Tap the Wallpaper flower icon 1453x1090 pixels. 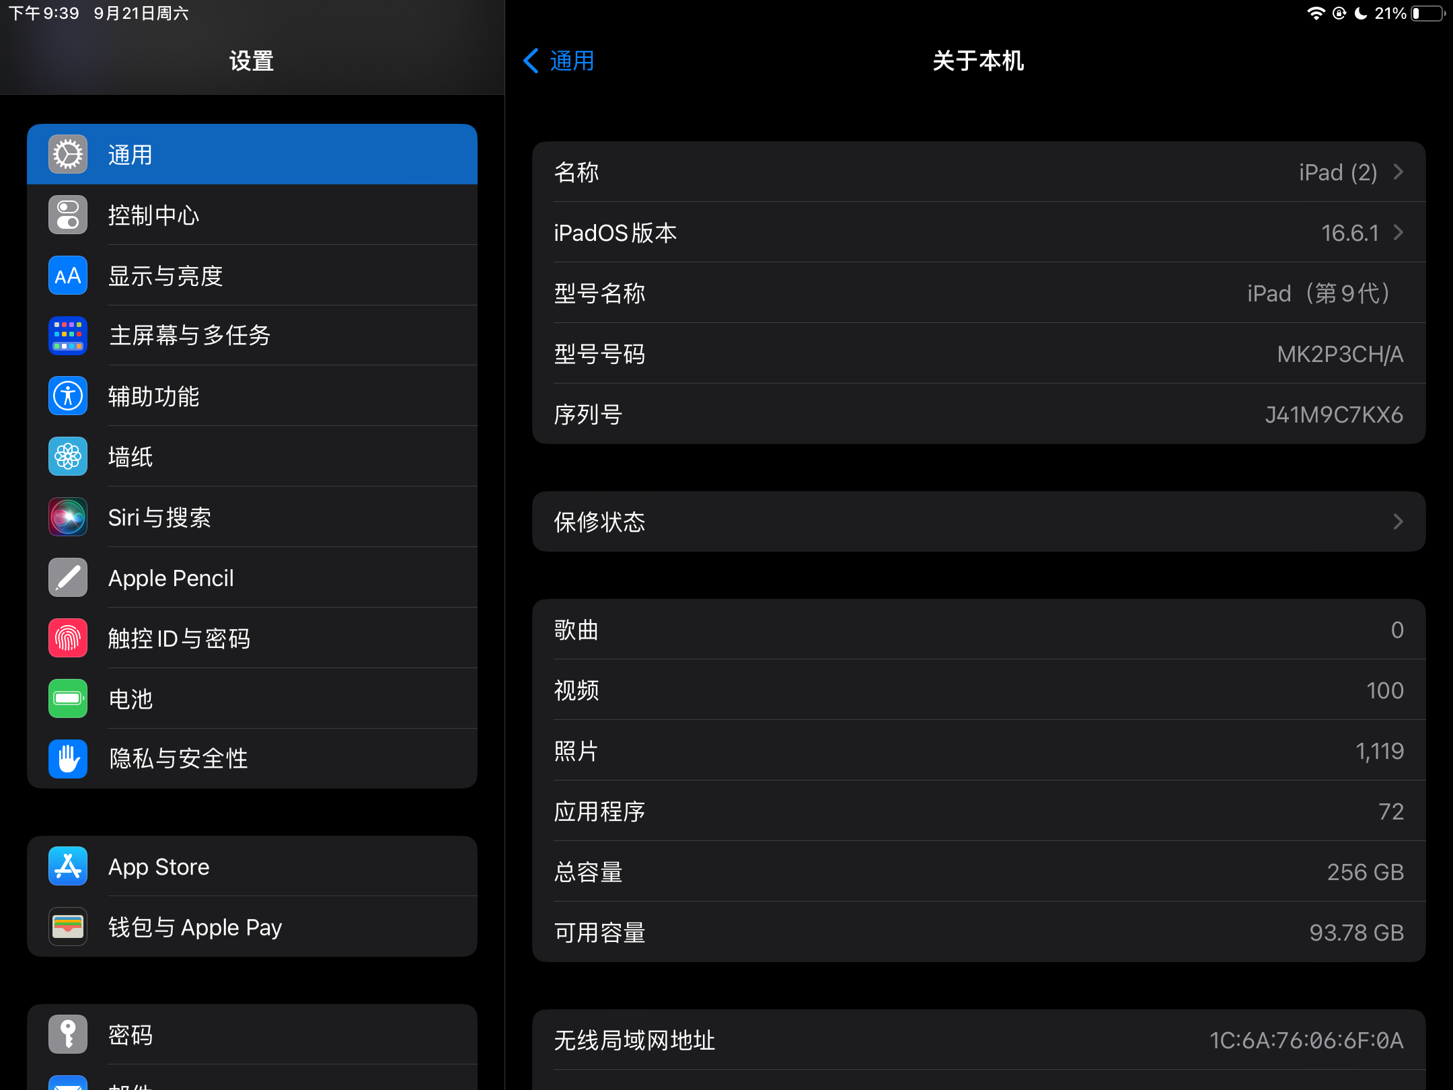[68, 456]
